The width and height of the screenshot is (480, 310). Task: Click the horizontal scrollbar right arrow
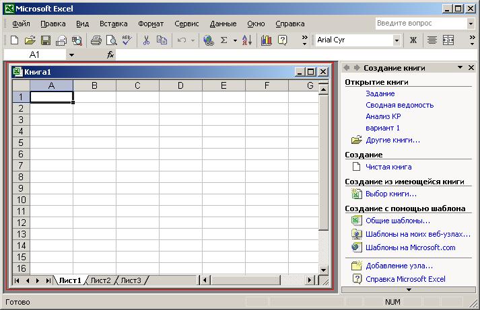coord(310,280)
